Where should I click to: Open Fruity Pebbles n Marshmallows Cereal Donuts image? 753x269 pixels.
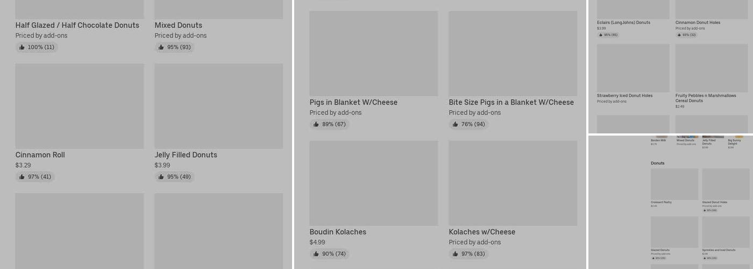tap(712, 68)
